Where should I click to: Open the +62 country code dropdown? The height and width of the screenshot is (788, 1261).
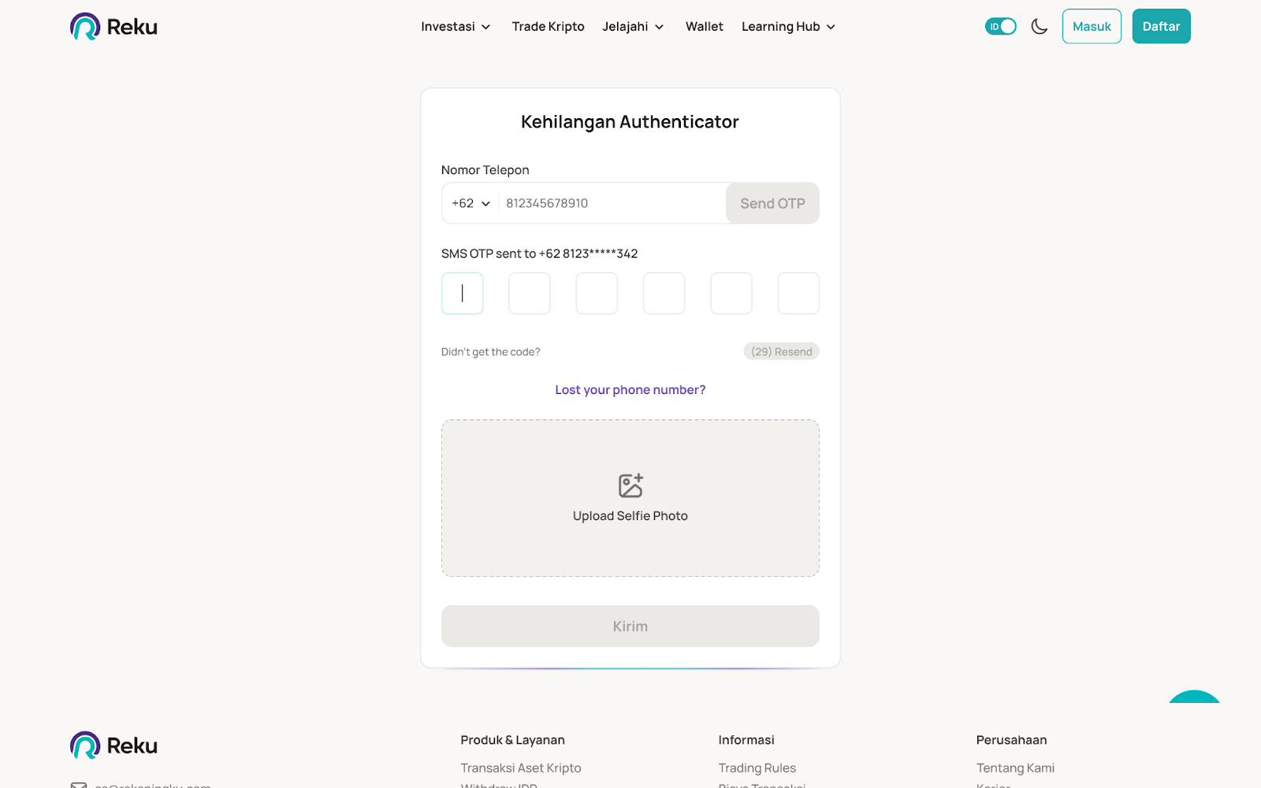tap(471, 203)
